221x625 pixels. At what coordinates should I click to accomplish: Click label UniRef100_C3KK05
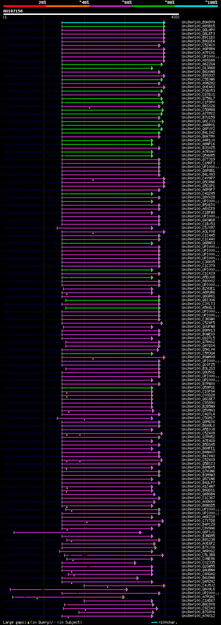(198, 262)
